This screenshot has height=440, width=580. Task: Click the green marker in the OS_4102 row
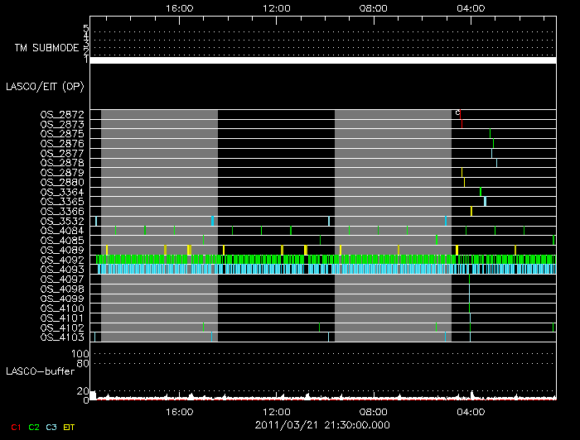(436, 327)
